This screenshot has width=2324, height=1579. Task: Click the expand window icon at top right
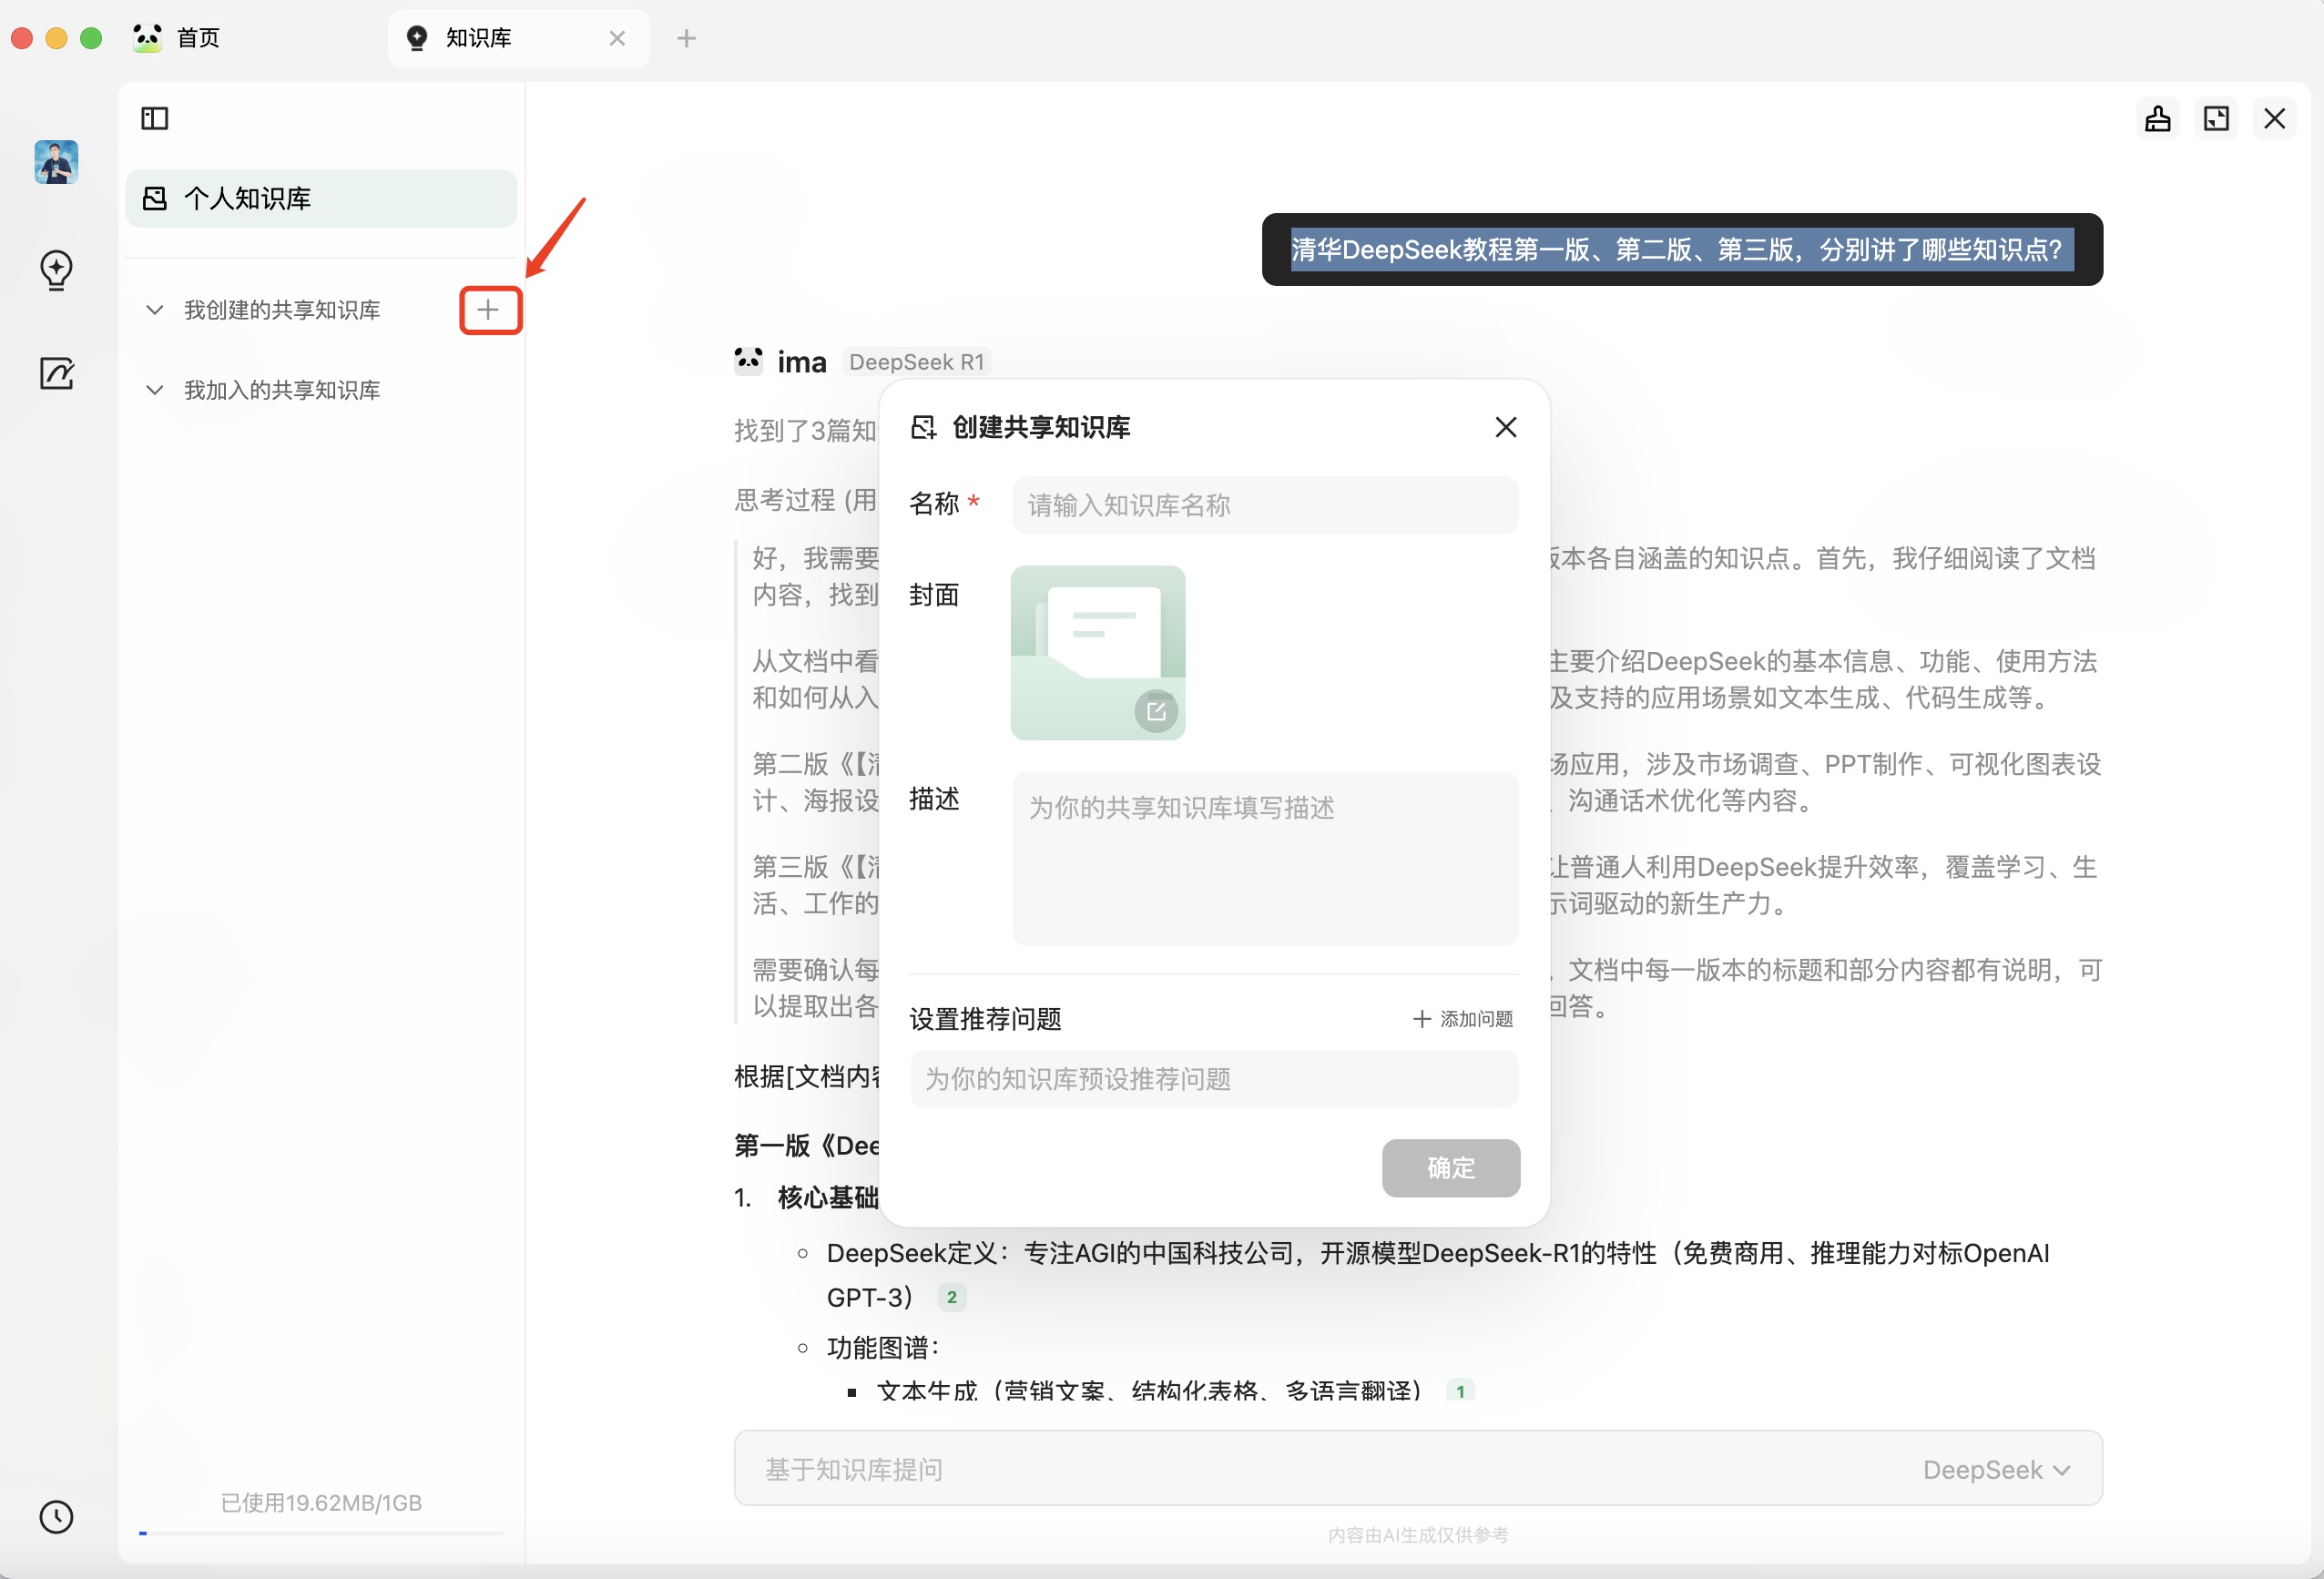(x=2216, y=119)
